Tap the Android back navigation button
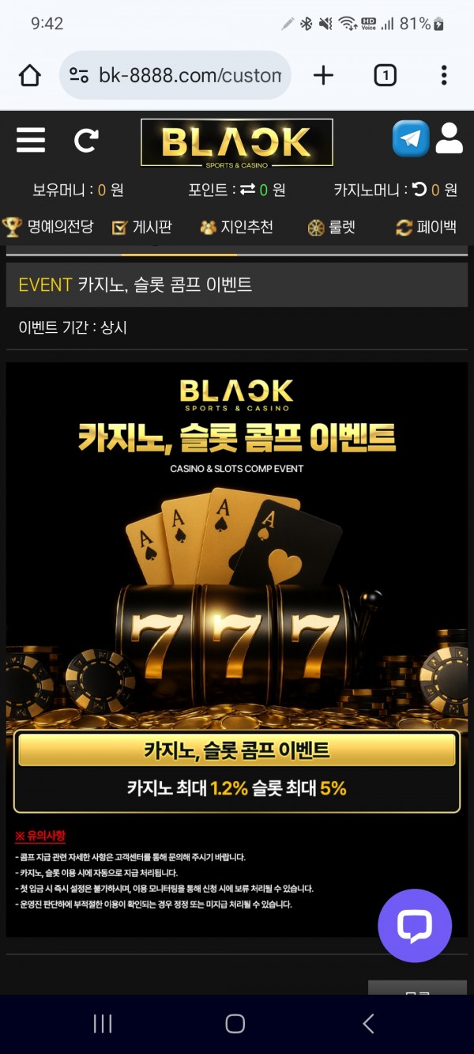 tap(368, 1024)
